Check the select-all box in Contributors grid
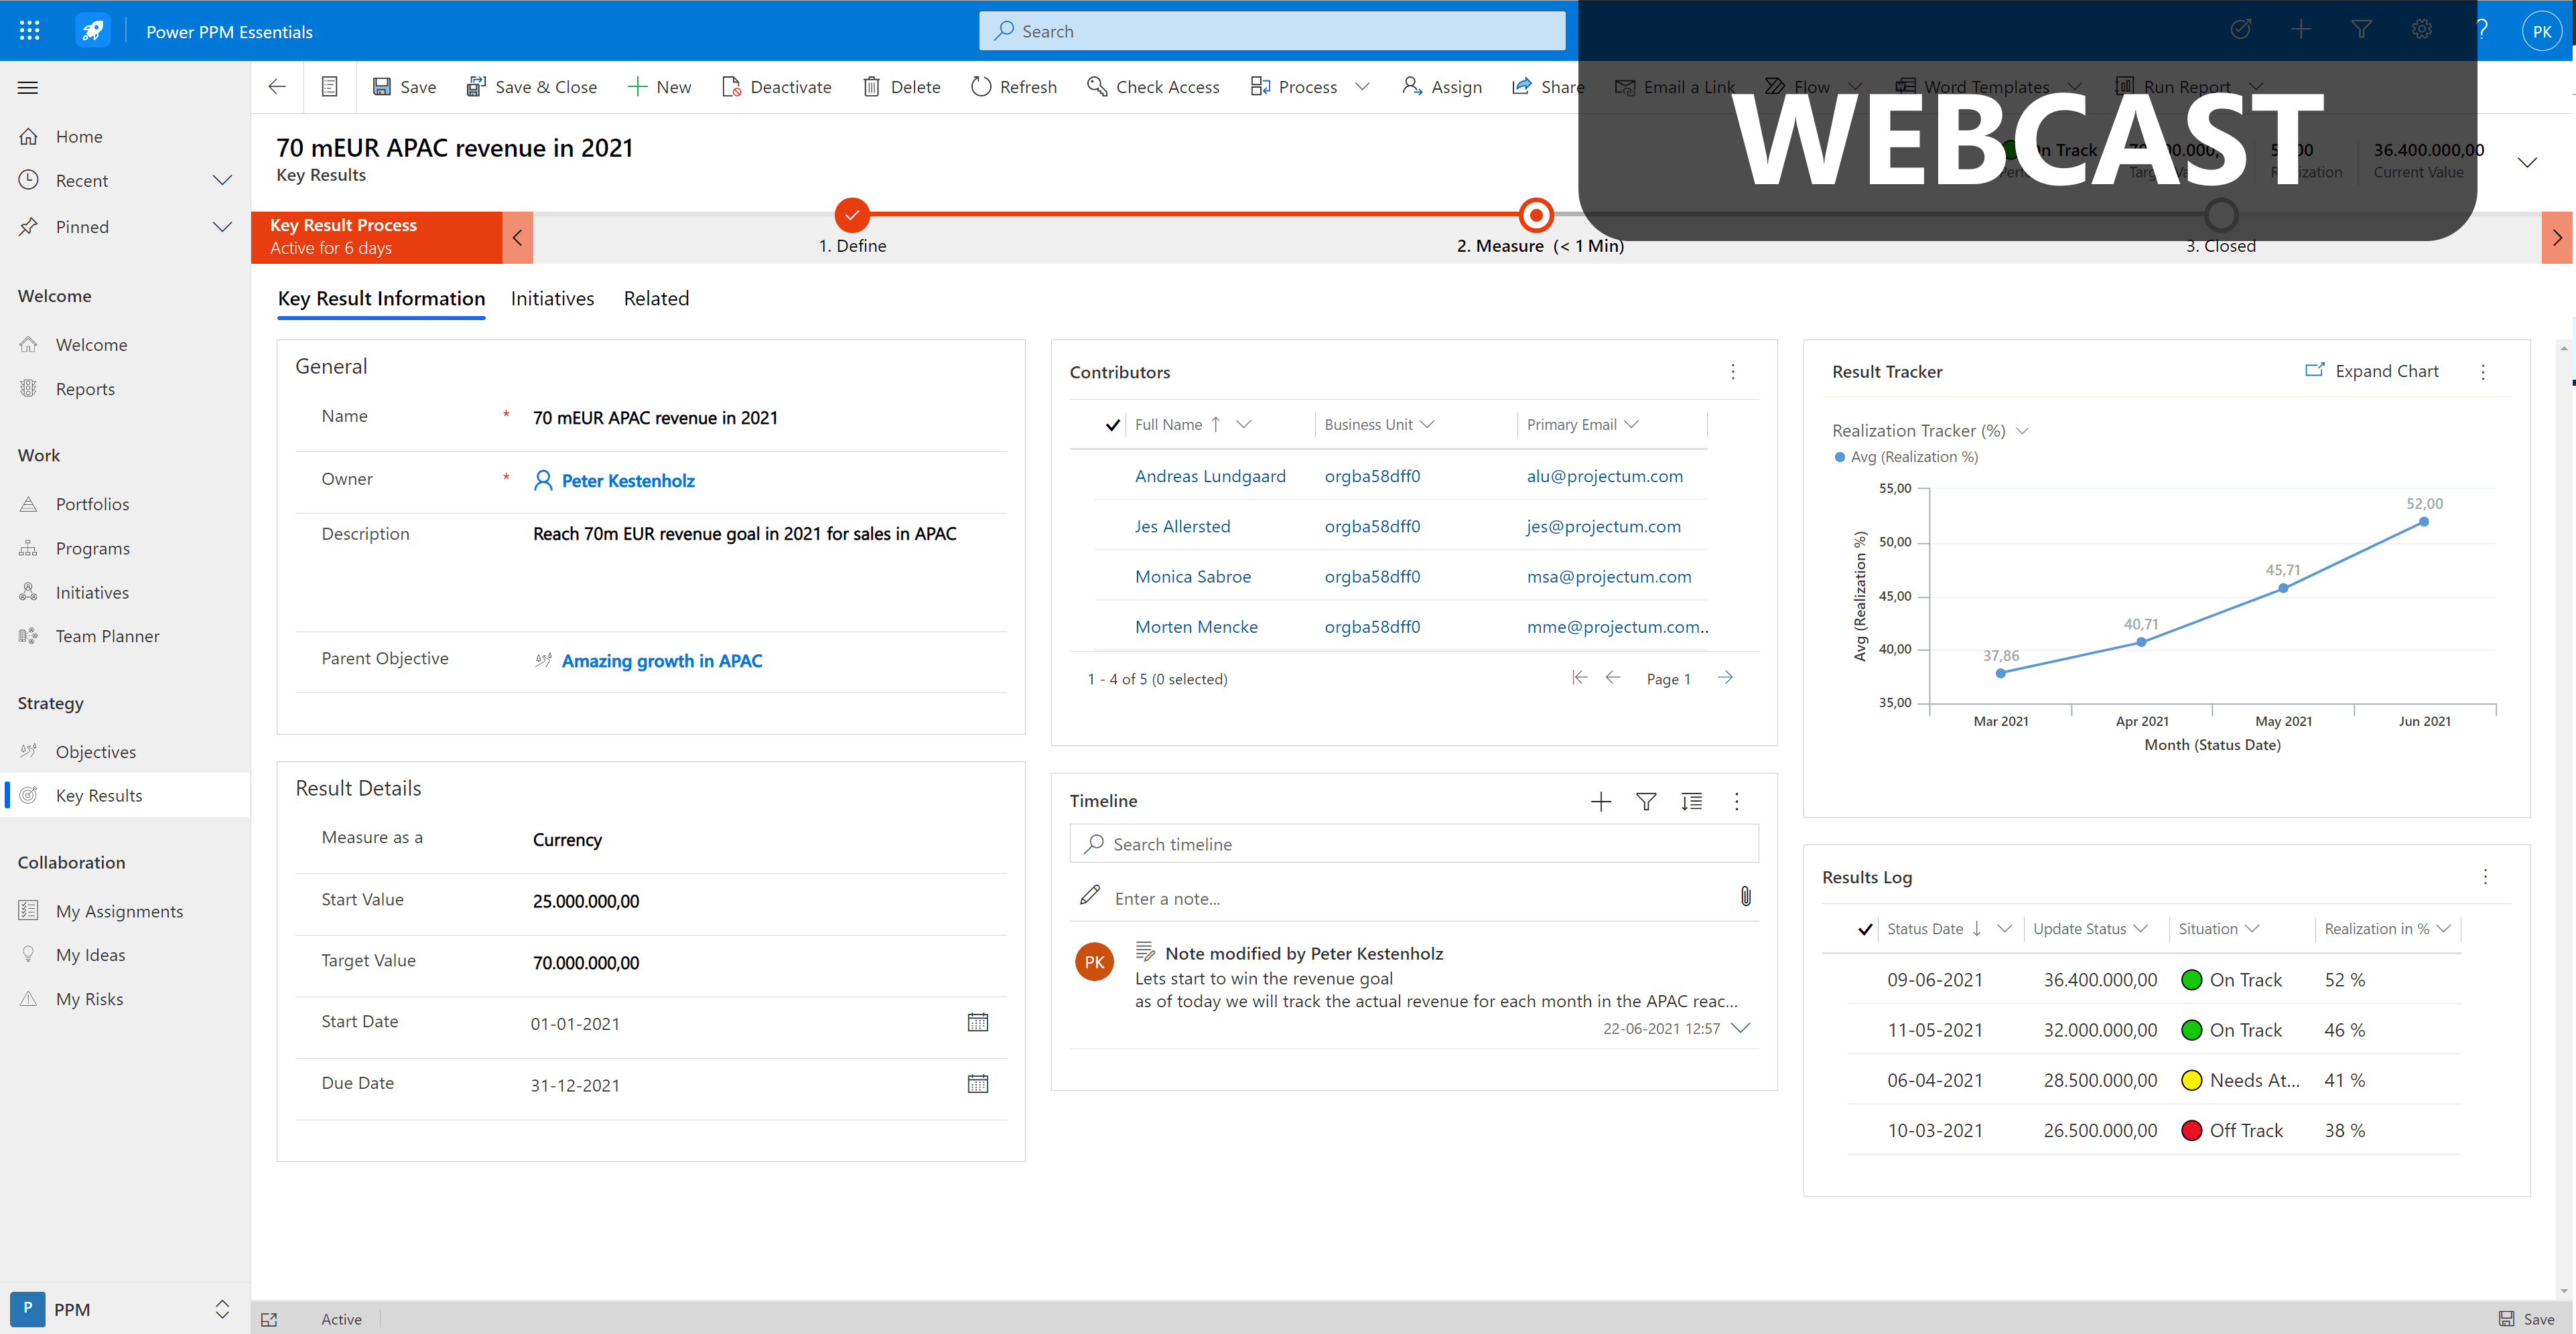This screenshot has height=1334, width=2576. pos(1112,424)
